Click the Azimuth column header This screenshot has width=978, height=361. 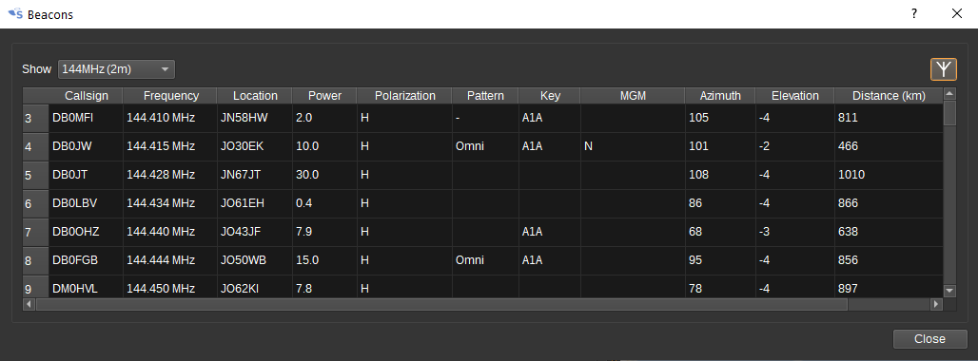click(720, 96)
